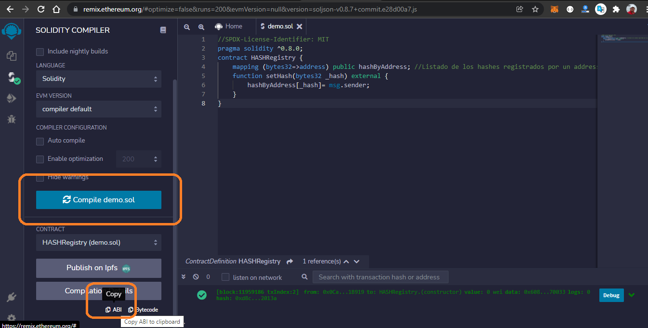Copy ABI to clipboard
This screenshot has height=328, width=648.
[114, 310]
